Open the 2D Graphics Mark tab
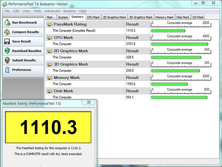The height and width of the screenshot is (167, 222). [x=114, y=17]
